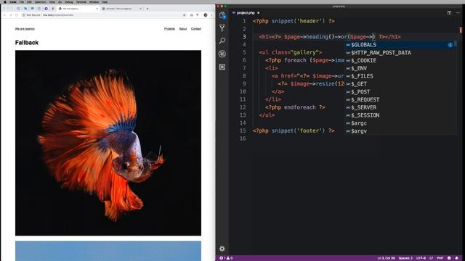Choose $_POST from the suggestion list

[x=401, y=92]
